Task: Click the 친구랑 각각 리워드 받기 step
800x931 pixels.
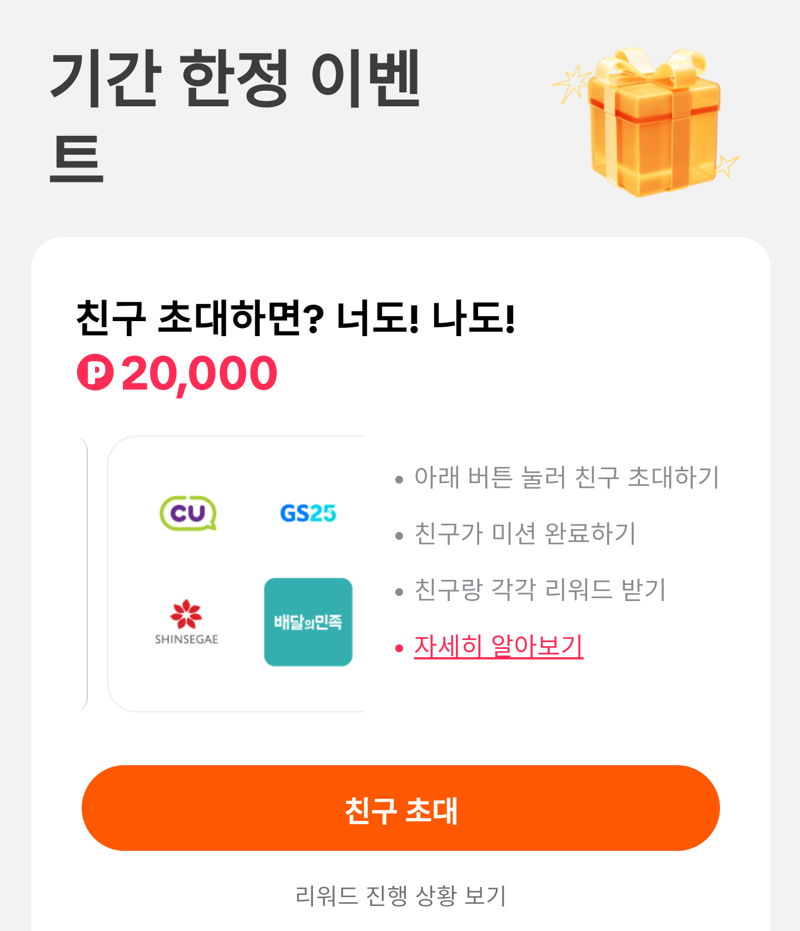Action: click(540, 590)
